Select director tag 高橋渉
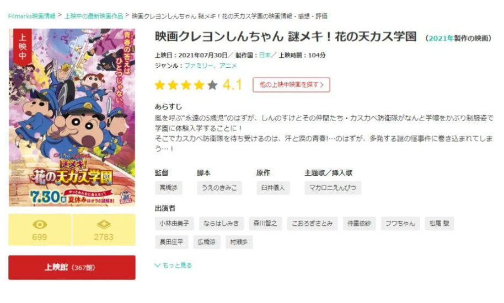The height and width of the screenshot is (303, 504). [x=168, y=188]
